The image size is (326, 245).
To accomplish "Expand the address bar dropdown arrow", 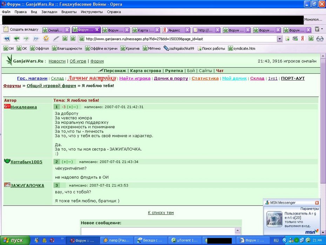I will tap(280, 39).
